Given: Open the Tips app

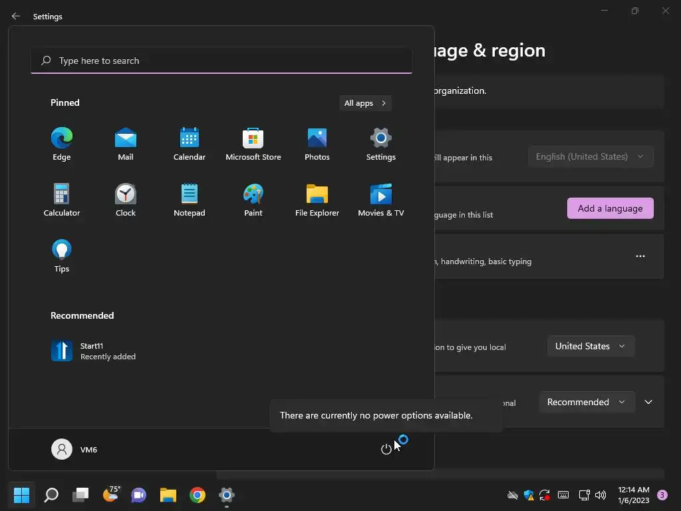Looking at the screenshot, I should click(x=62, y=256).
